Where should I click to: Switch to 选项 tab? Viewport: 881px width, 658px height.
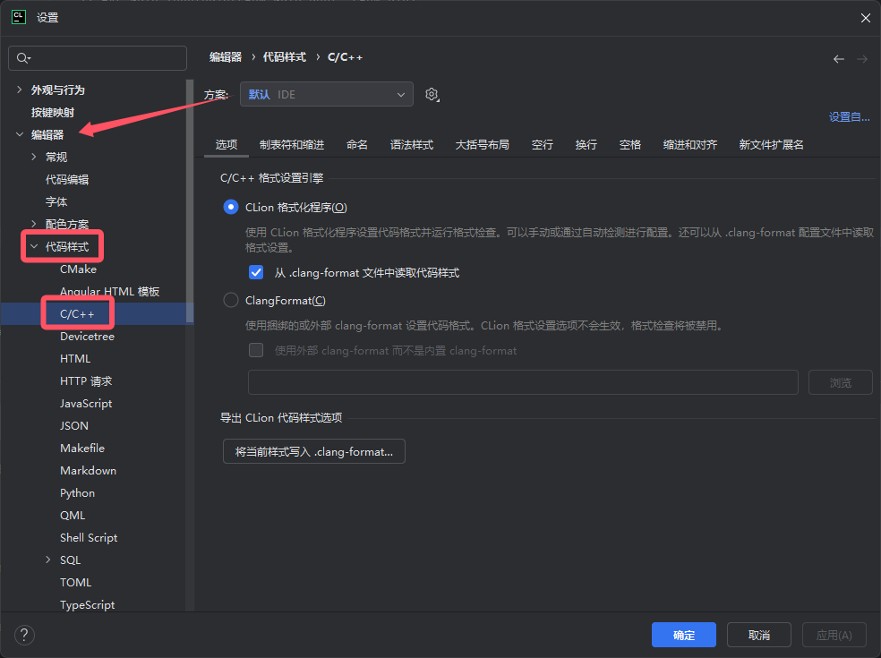[x=227, y=145]
